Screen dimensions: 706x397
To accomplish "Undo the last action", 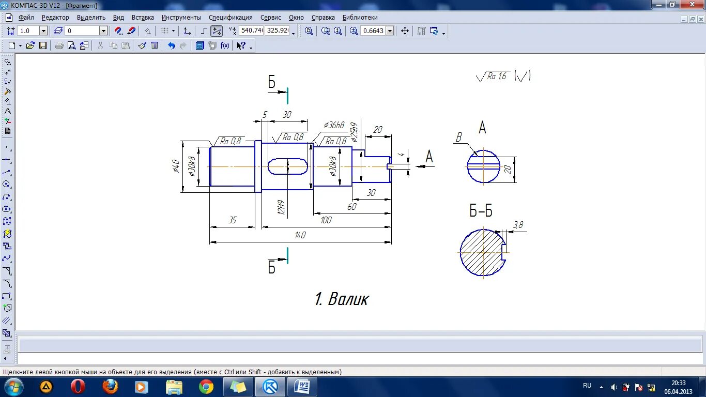I will [171, 45].
